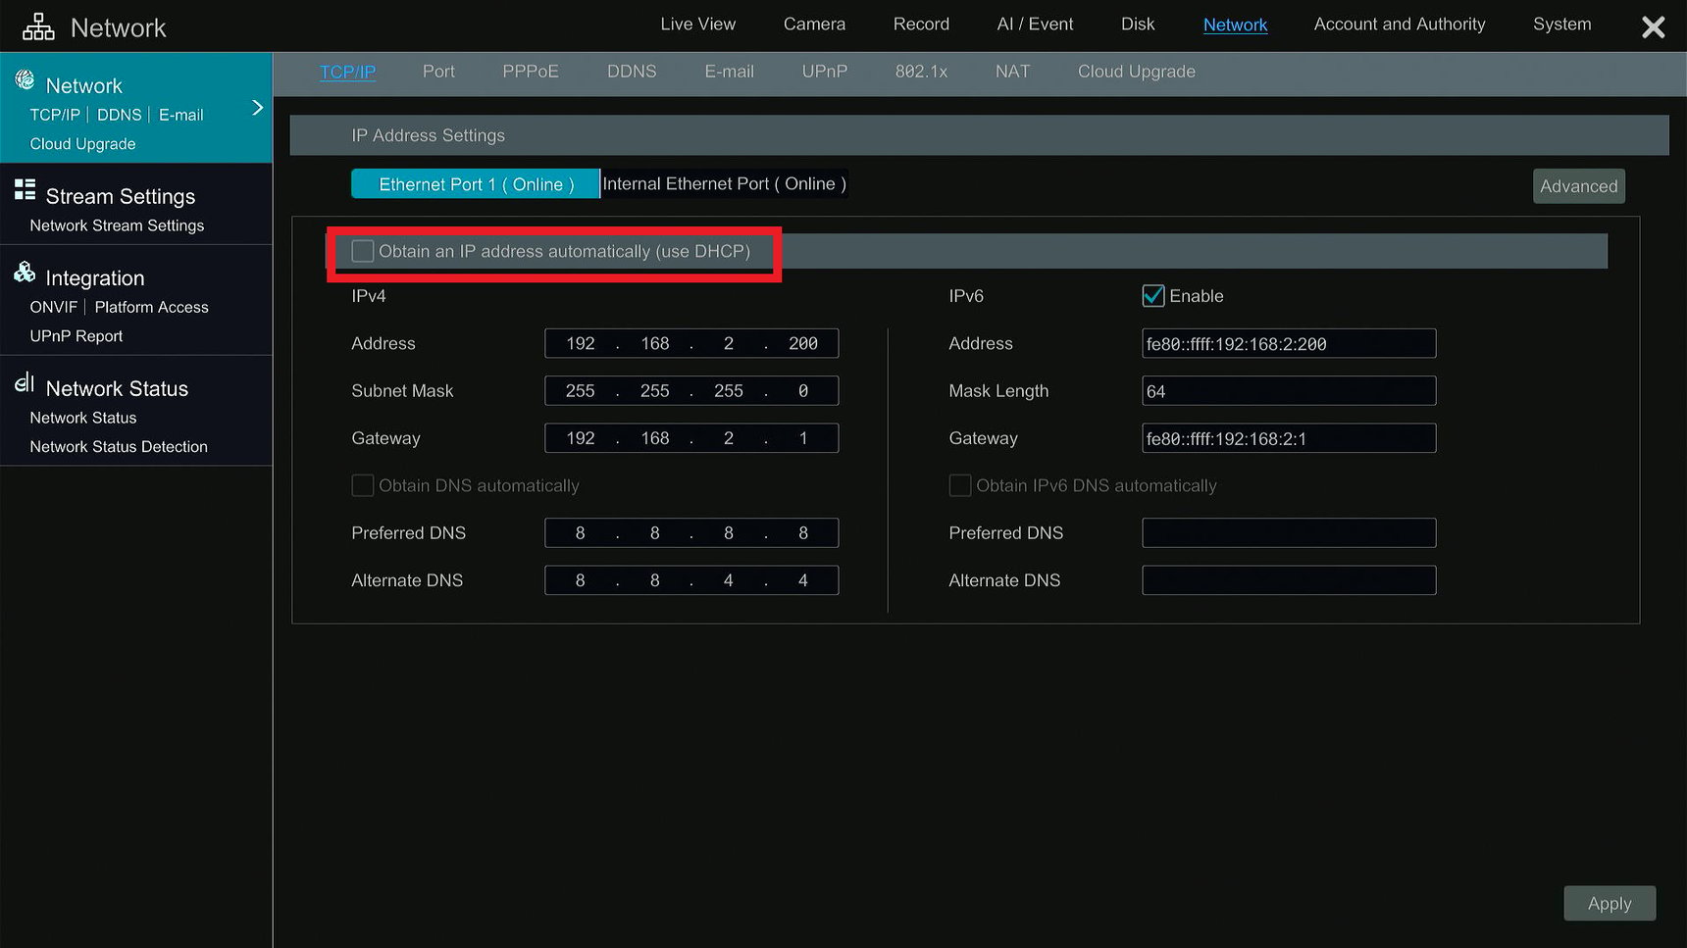1687x948 pixels.
Task: Close the Network settings window
Action: click(x=1653, y=26)
